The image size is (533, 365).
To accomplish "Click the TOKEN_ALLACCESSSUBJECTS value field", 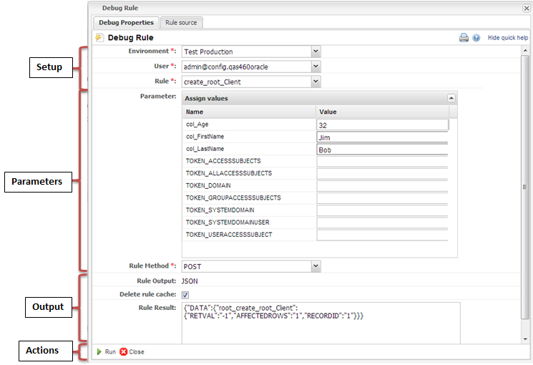I will 383,174.
